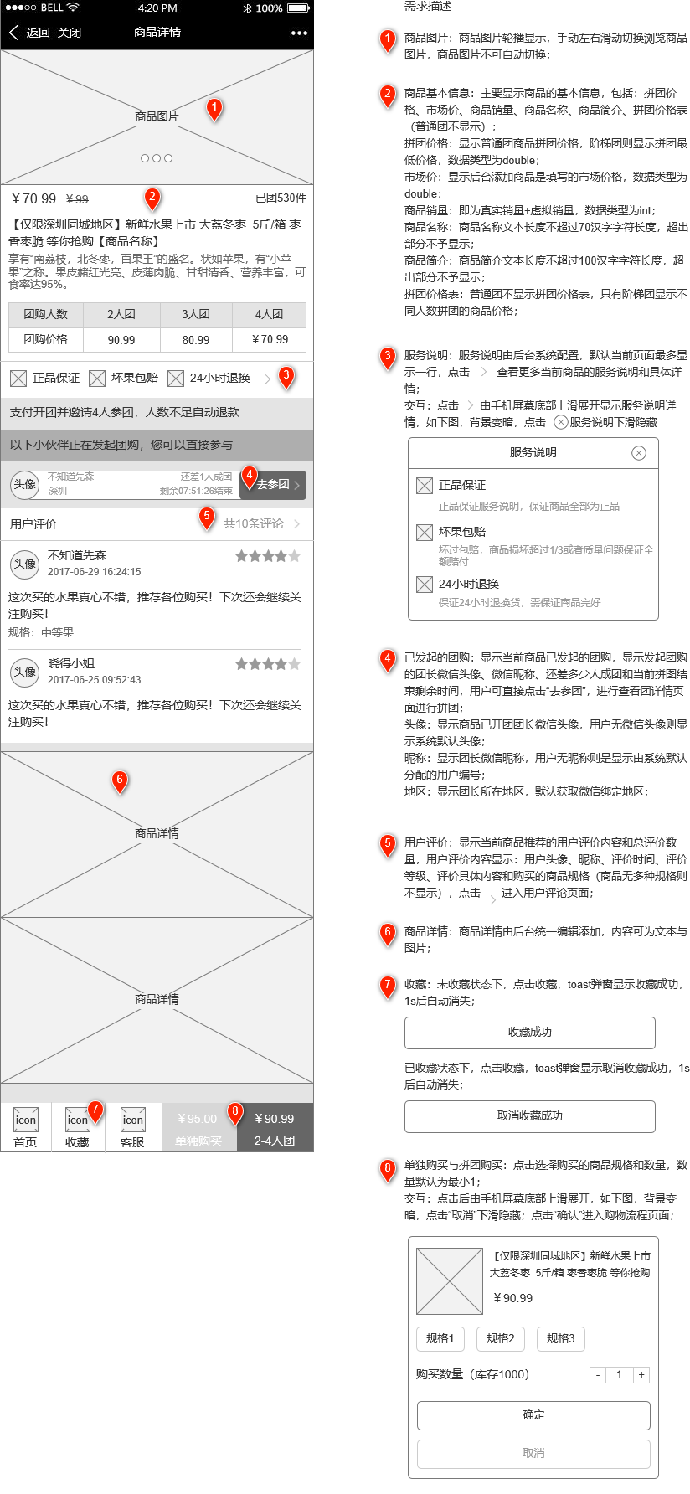This screenshot has height=1494, width=690.
Task: Tap the 首页 home icon
Action: click(x=26, y=1120)
